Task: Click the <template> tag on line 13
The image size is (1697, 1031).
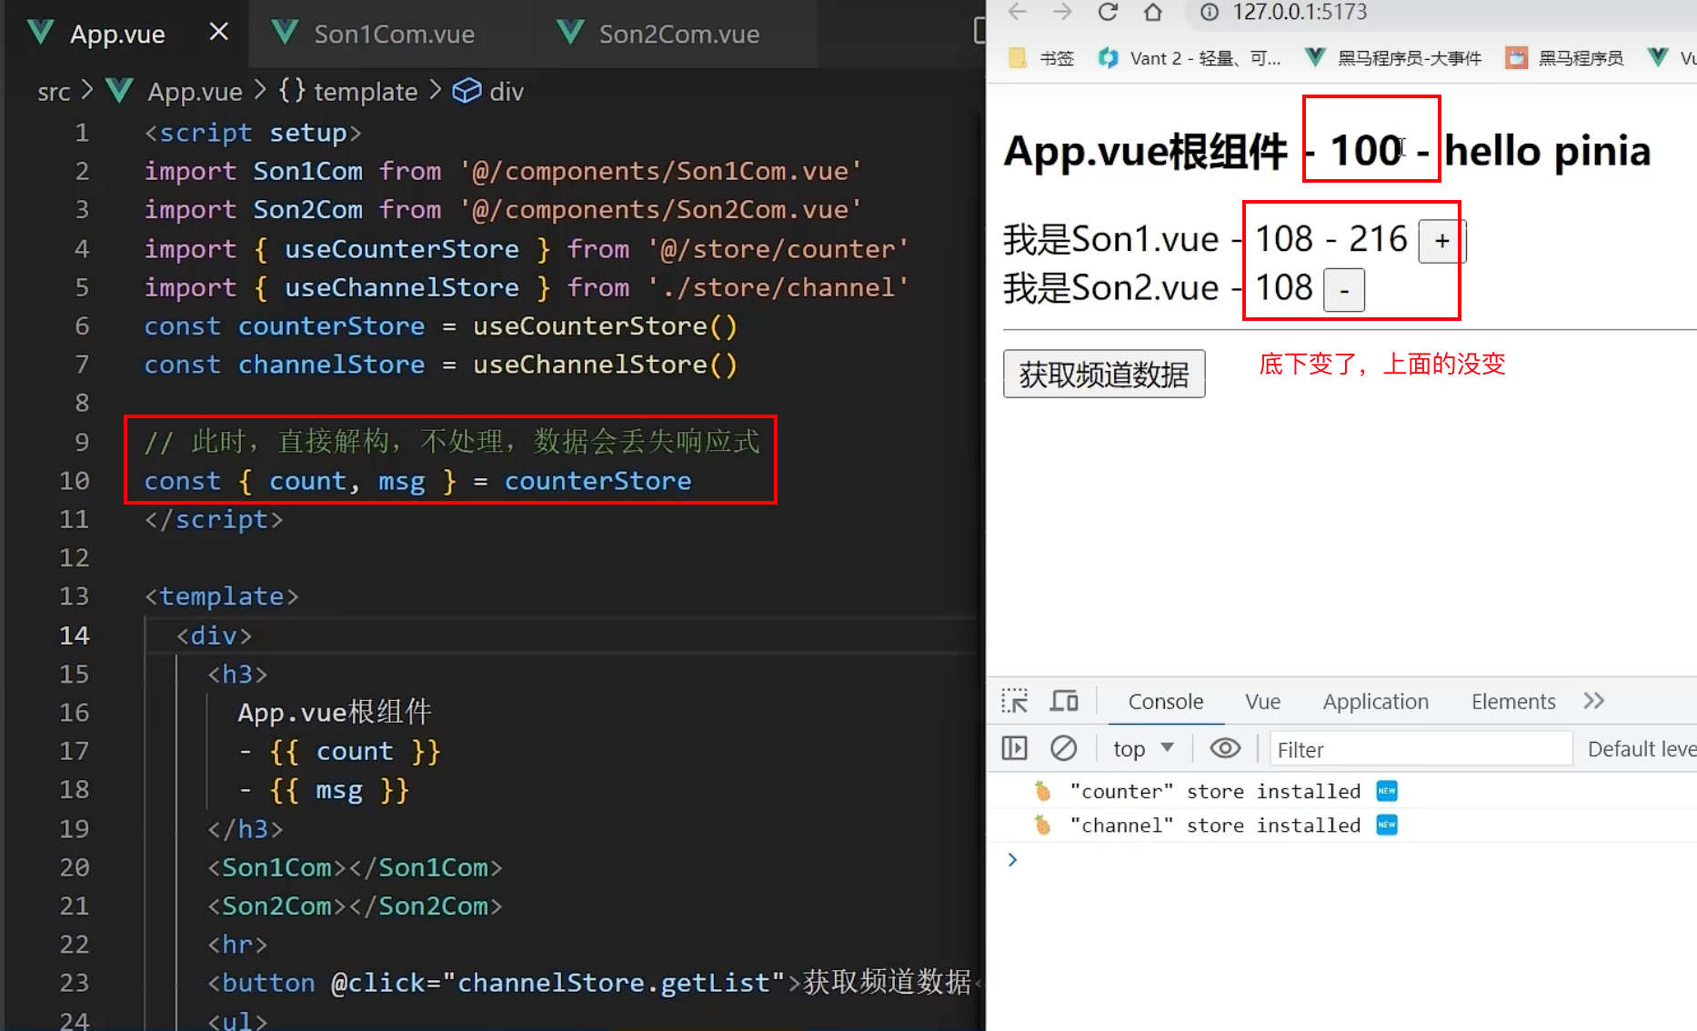Action: [221, 596]
